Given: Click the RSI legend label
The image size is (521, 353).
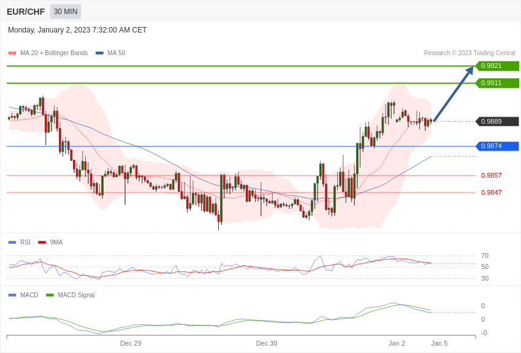Looking at the screenshot, I should click(x=25, y=243).
